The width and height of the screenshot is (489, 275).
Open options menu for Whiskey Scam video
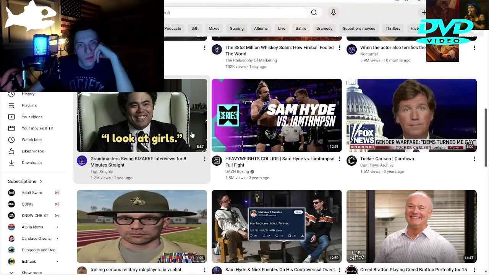coord(339,48)
